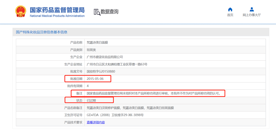Select product name value 梵露诗美白面膜
This screenshot has height=133, width=276.
point(97,42)
